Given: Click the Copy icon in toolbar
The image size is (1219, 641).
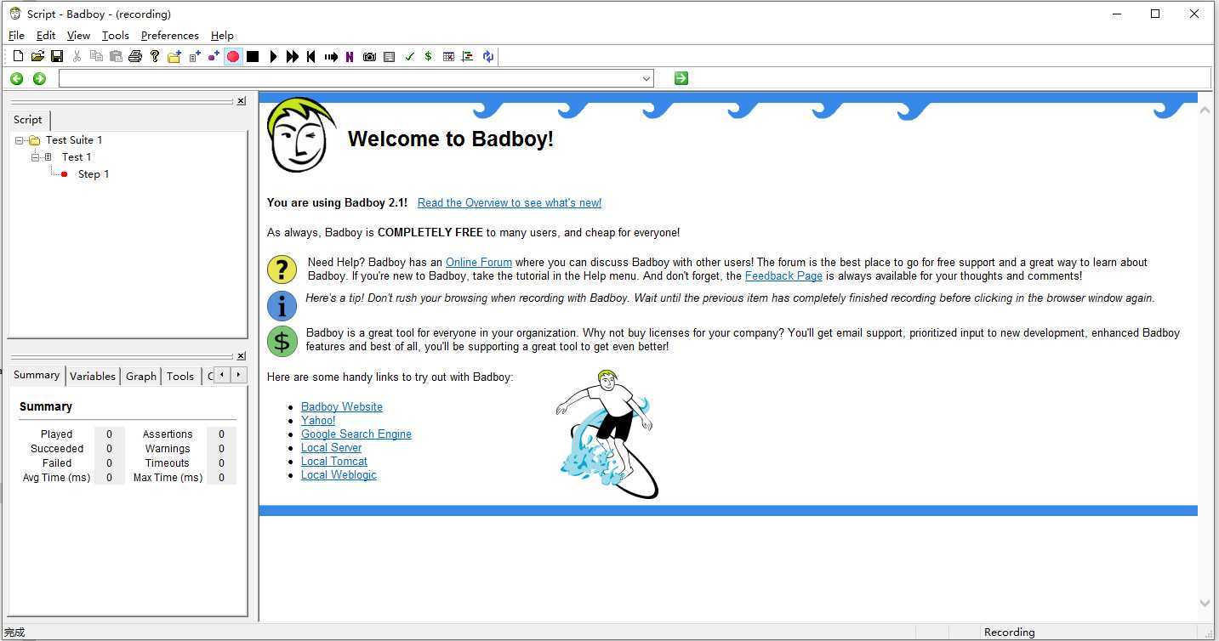Looking at the screenshot, I should [x=96, y=56].
